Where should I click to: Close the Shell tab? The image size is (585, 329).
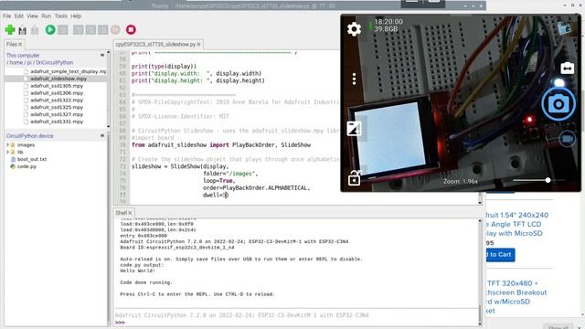click(x=130, y=213)
